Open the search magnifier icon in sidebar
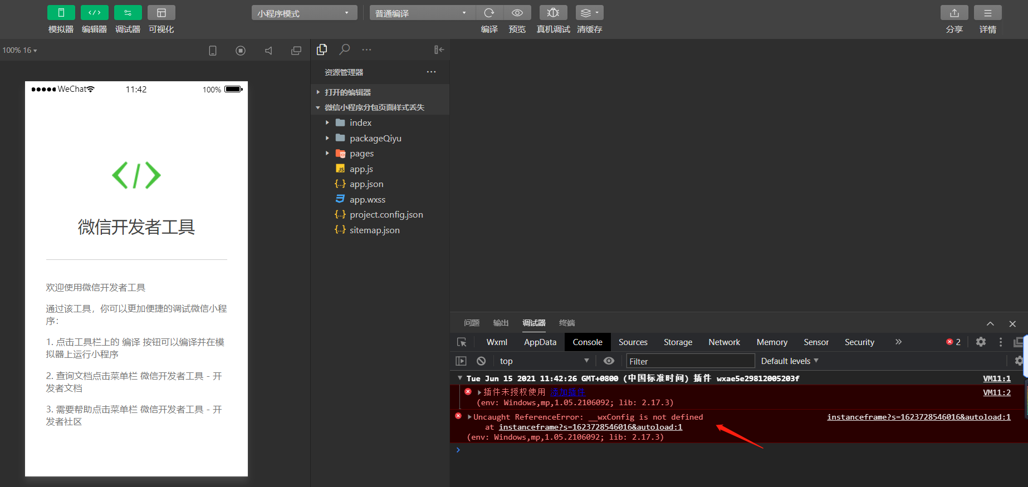1028x487 pixels. 345,50
